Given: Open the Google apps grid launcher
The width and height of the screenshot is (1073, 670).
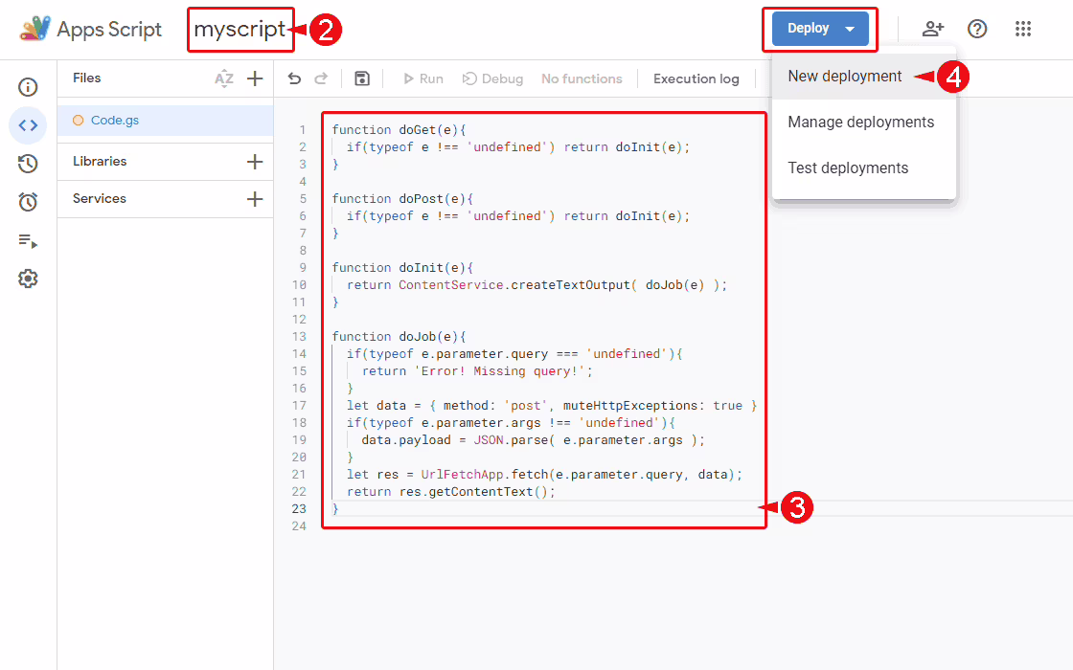Looking at the screenshot, I should tap(1023, 29).
